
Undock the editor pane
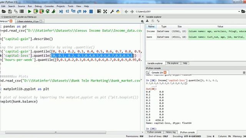tap(140, 16)
